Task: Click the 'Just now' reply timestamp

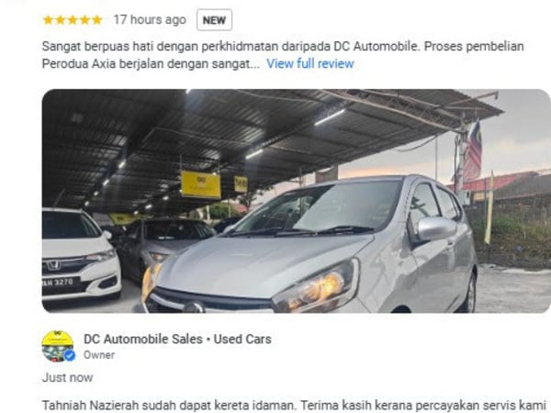Action: pyautogui.click(x=67, y=377)
